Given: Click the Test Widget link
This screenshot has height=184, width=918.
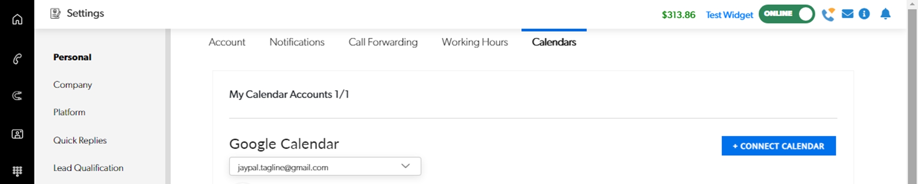Looking at the screenshot, I should tap(729, 15).
